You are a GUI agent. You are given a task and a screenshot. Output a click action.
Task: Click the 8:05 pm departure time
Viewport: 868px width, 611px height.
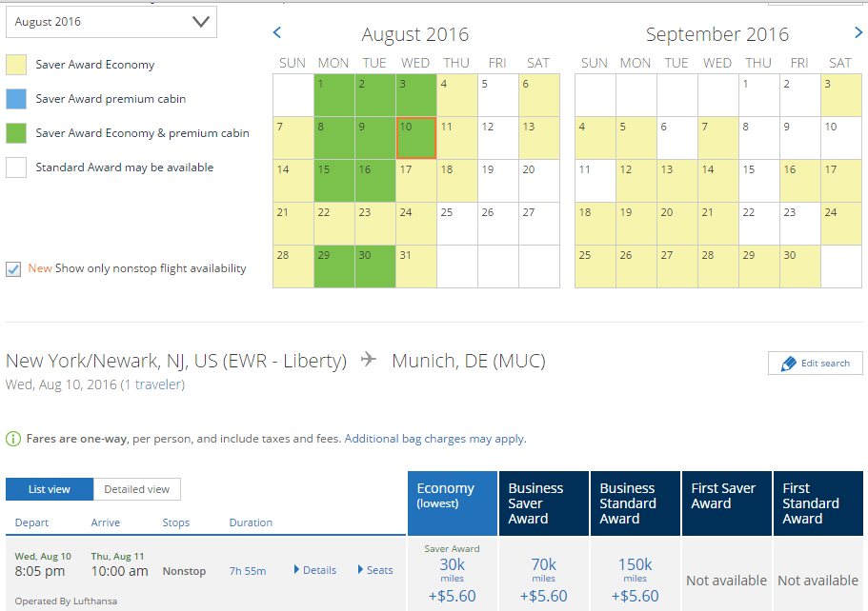coord(40,571)
